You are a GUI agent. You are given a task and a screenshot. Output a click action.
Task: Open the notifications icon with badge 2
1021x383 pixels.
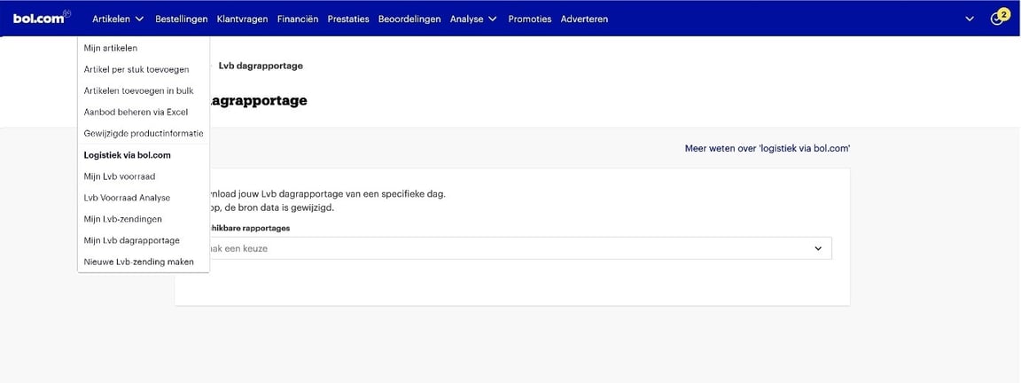(997, 19)
